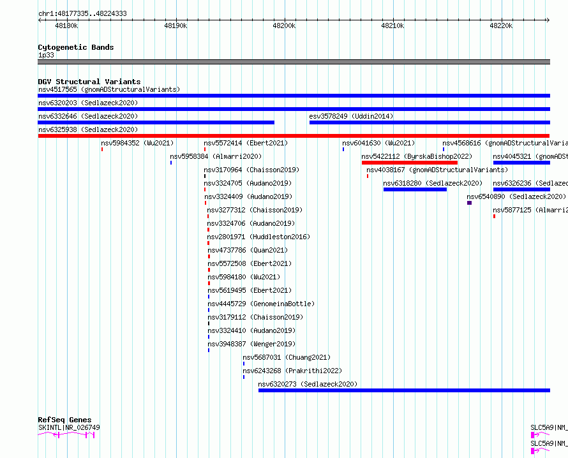Select nsv5619495 (Ebert2021) label

point(250,290)
